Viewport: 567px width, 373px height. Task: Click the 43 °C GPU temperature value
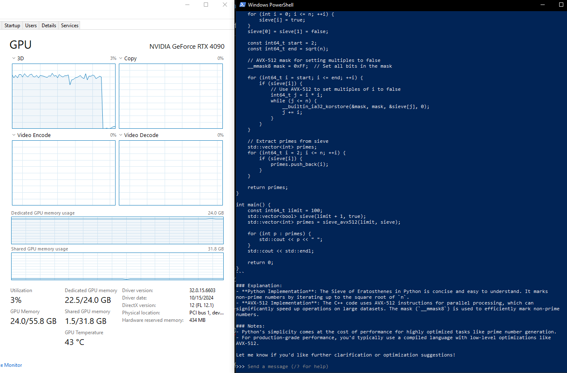tap(74, 342)
